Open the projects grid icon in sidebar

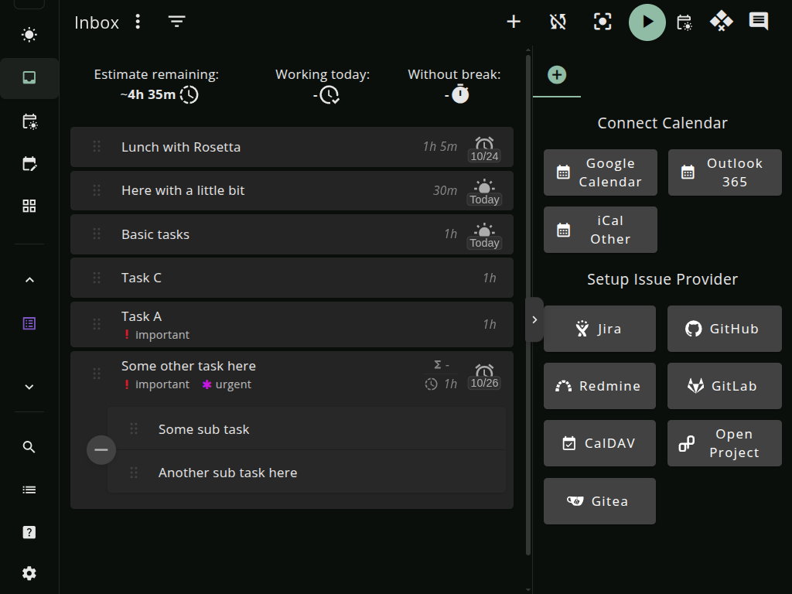(29, 206)
